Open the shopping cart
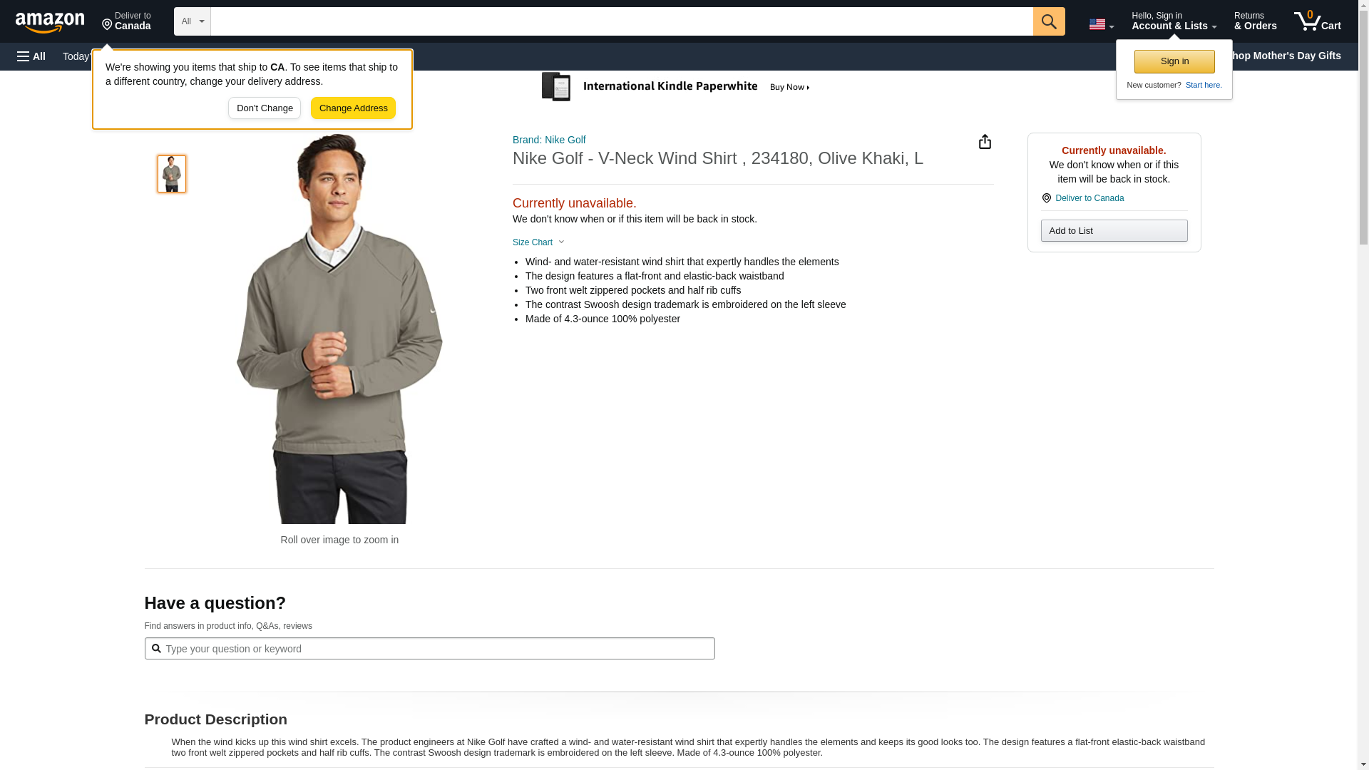 1317,21
